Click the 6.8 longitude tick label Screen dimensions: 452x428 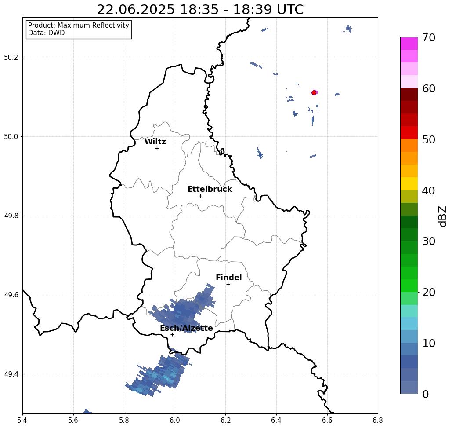pyautogui.click(x=378, y=421)
